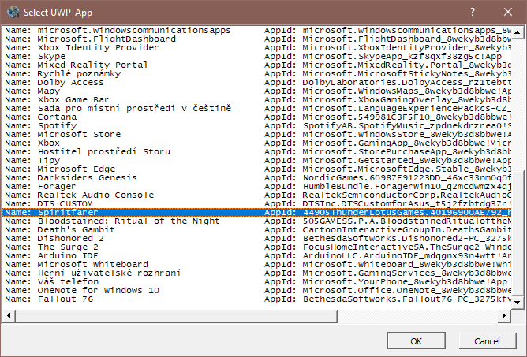Image resolution: width=527 pixels, height=357 pixels.
Task: Select Sada pro místní prostředí v češtině
Action: click(x=256, y=109)
